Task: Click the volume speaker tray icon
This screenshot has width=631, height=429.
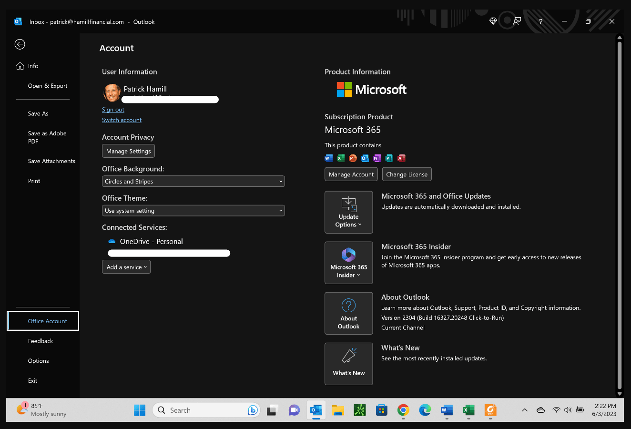Action: click(x=568, y=410)
